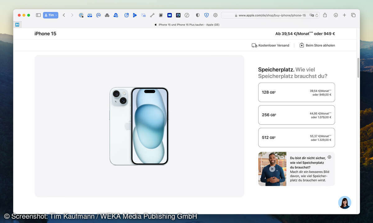Click the gray three-circles extension icon
This screenshot has width=373, height=223.
click(x=107, y=15)
